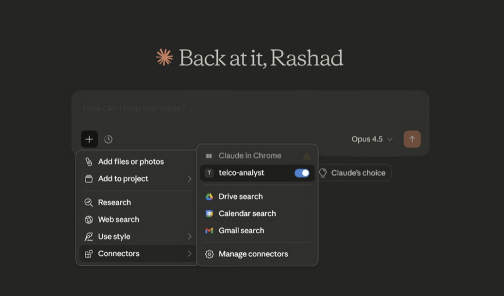This screenshot has height=296, width=504.
Task: Click the warning triangle beside Claude in Chrome
Action: [x=307, y=156]
